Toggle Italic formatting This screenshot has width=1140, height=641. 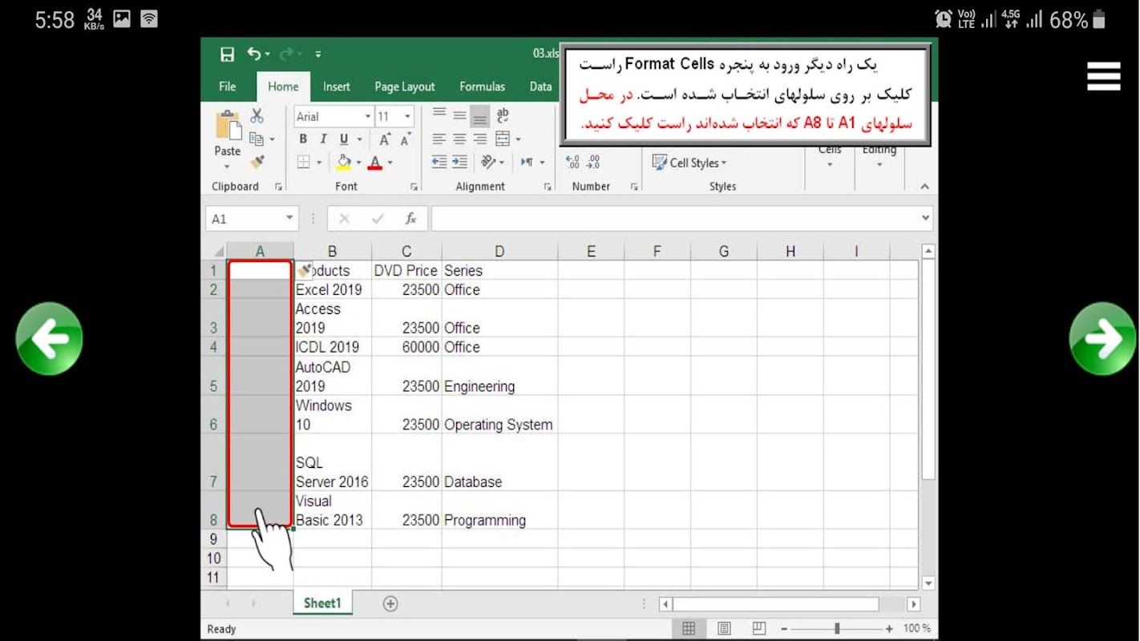click(x=323, y=139)
